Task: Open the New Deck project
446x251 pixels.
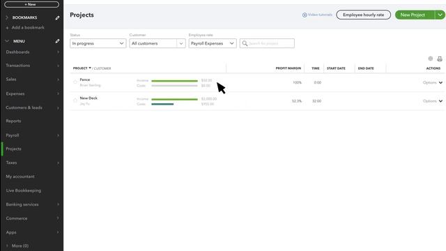Action: click(89, 98)
